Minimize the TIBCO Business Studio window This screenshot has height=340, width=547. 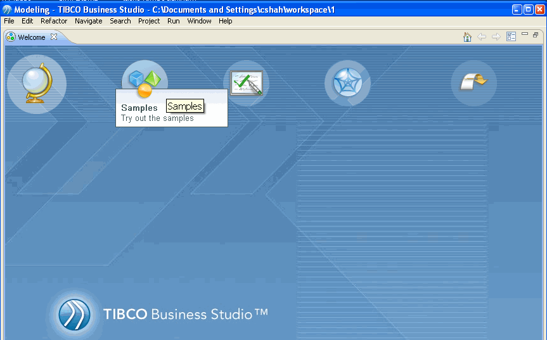click(x=517, y=9)
